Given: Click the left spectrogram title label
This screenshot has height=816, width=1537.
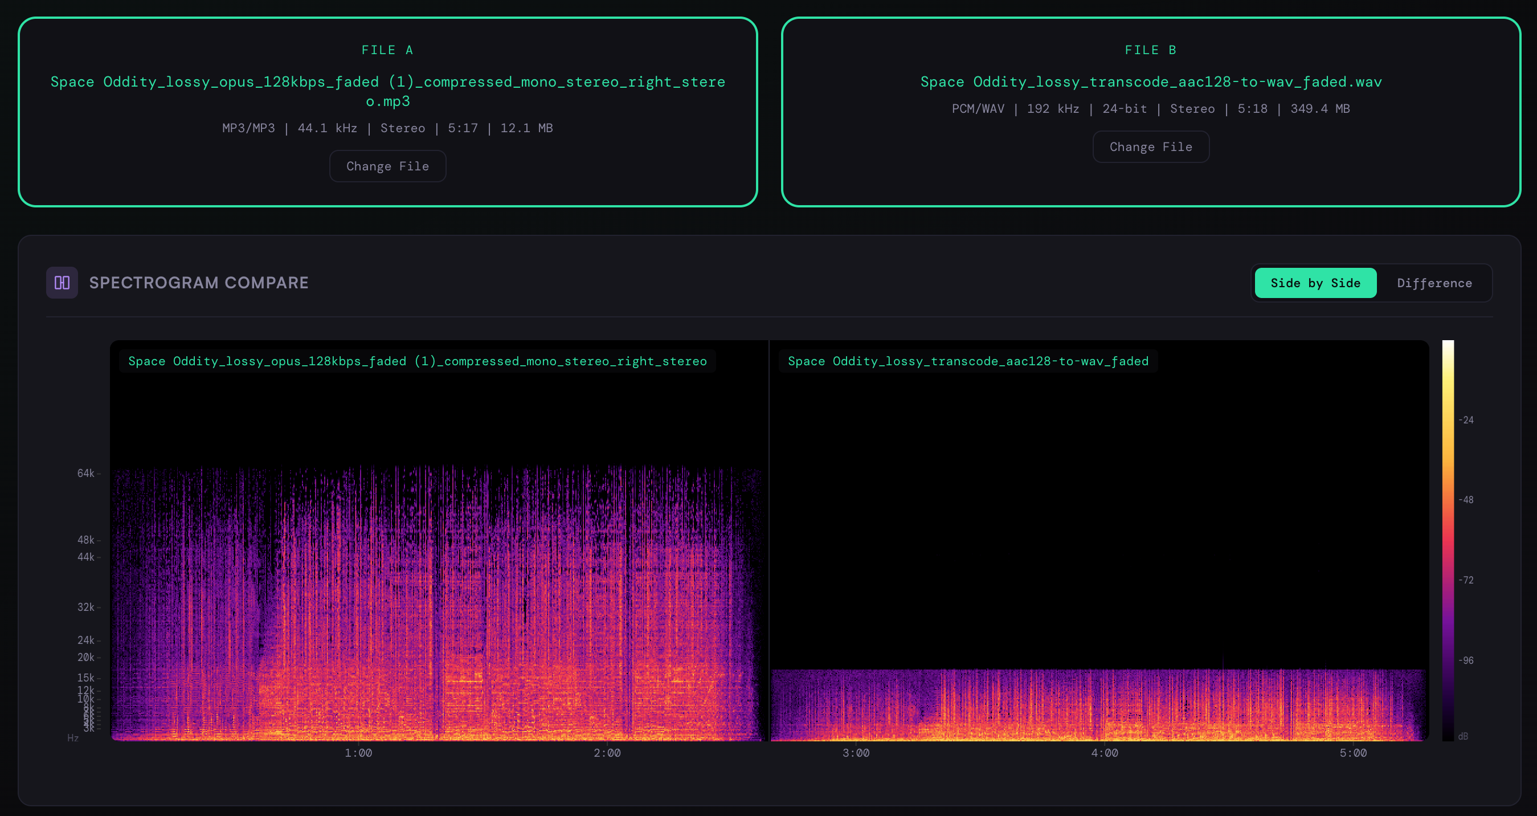Looking at the screenshot, I should 417,361.
